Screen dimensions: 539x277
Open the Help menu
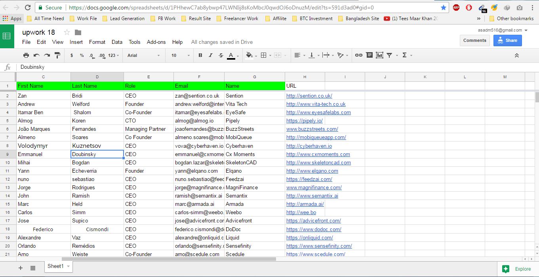coord(177,42)
